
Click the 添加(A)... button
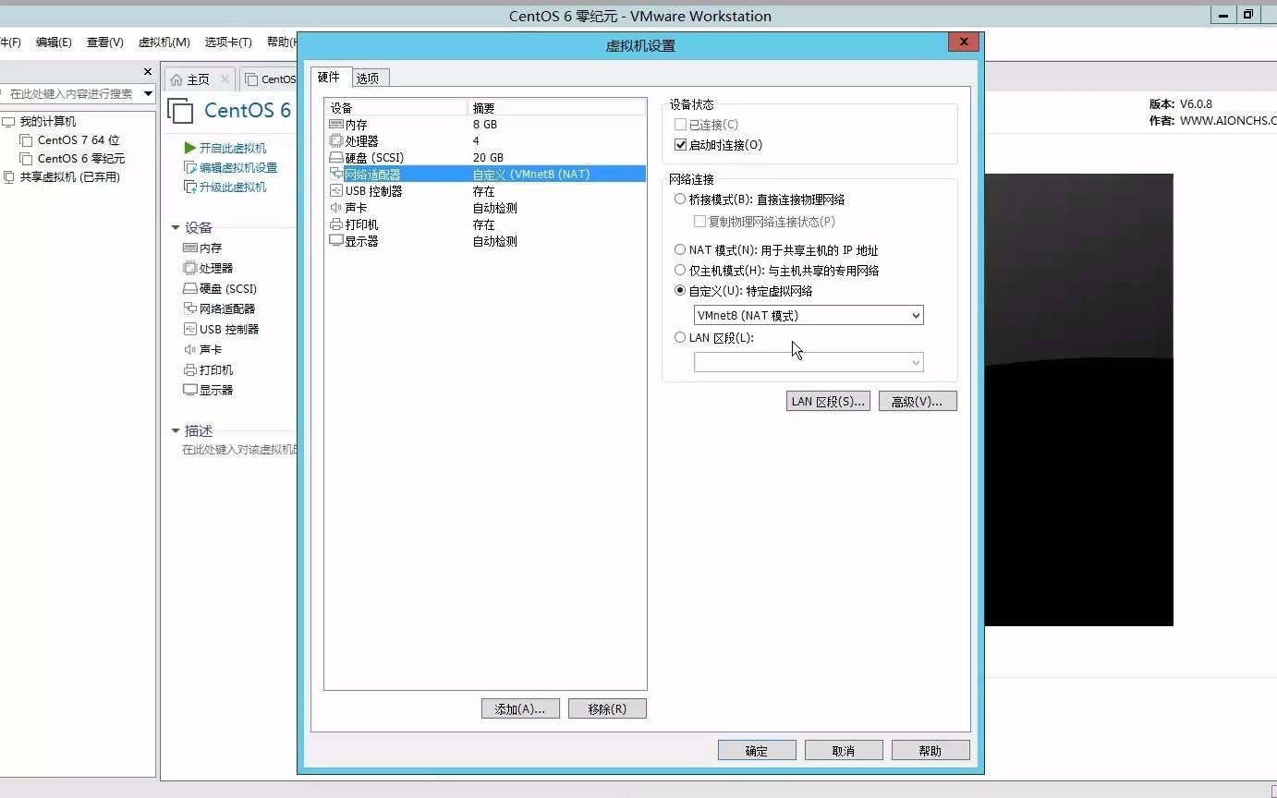(520, 709)
